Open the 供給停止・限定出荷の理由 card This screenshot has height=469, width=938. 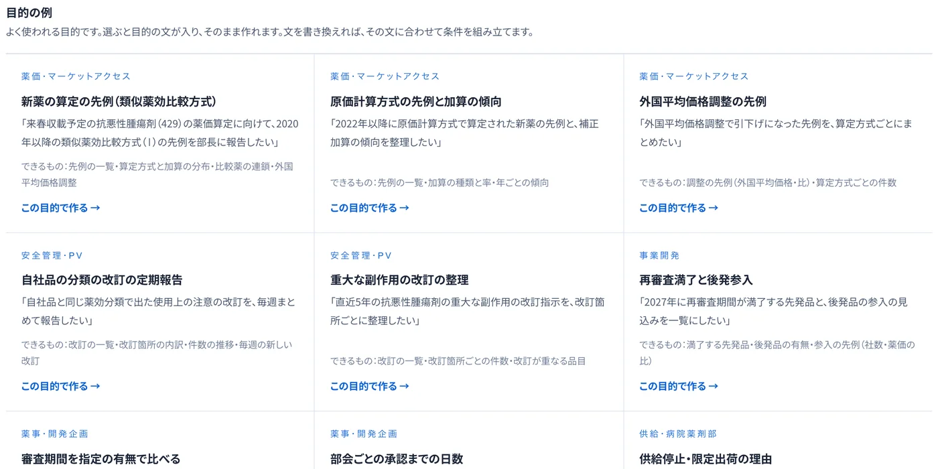705,459
